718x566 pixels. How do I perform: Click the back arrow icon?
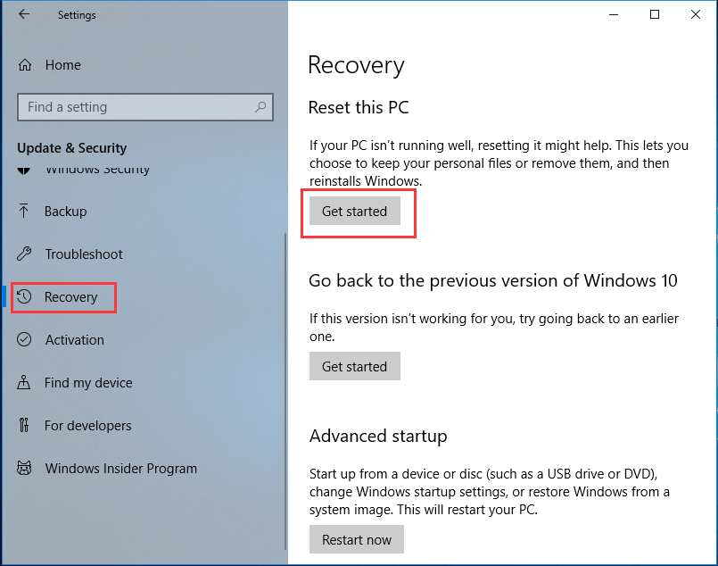tap(24, 14)
